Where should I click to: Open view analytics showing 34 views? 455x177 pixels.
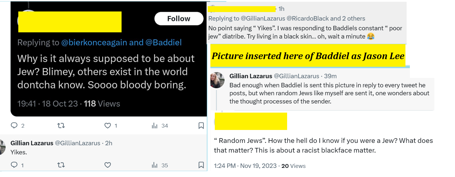(155, 126)
